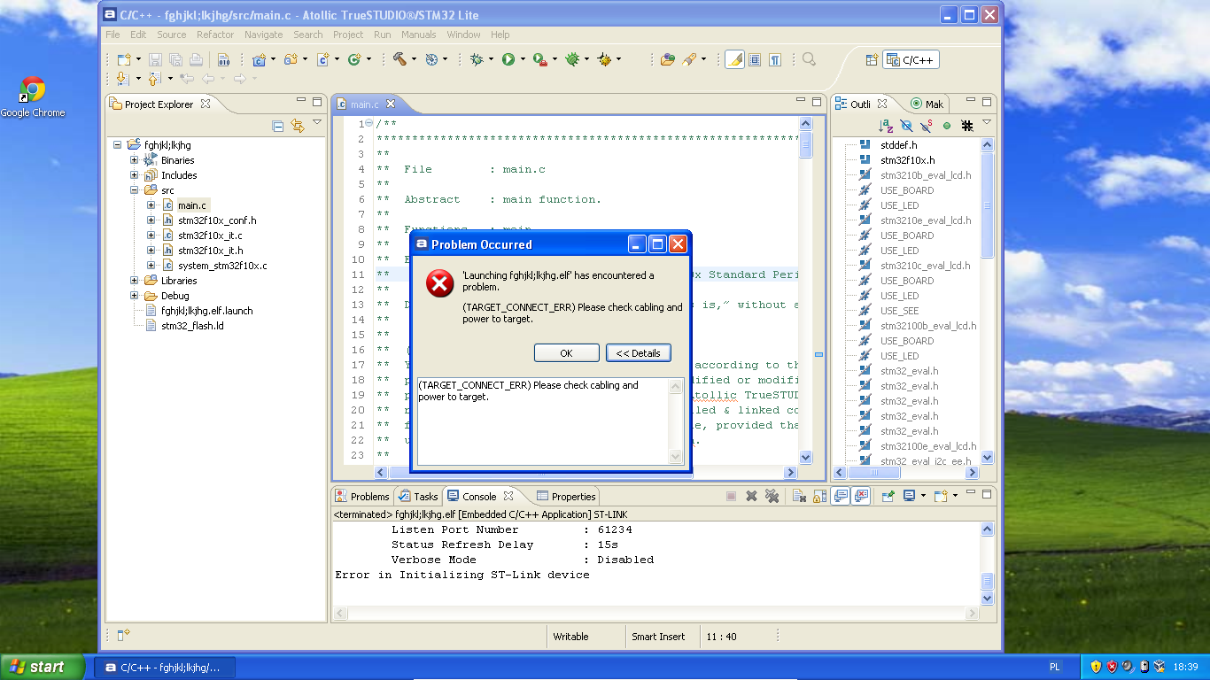Image resolution: width=1210 pixels, height=680 pixels.
Task: Expand the Libraries tree node
Action: 135,281
